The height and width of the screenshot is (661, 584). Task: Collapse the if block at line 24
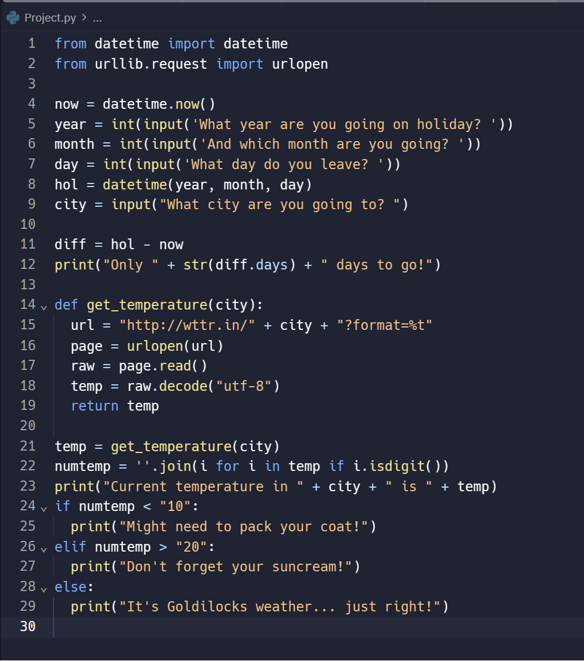pos(44,509)
